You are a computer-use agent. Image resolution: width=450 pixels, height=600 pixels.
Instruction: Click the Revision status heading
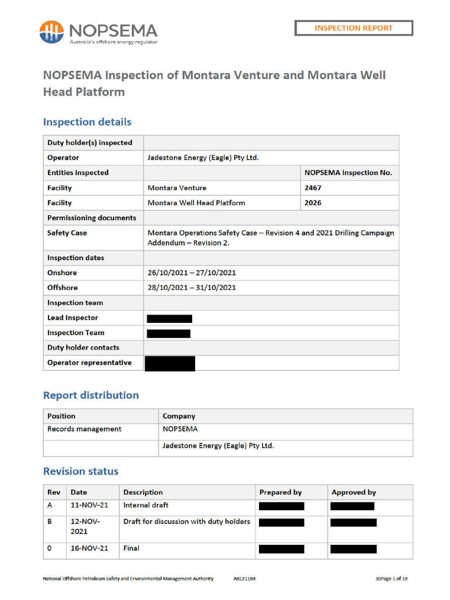click(x=81, y=471)
